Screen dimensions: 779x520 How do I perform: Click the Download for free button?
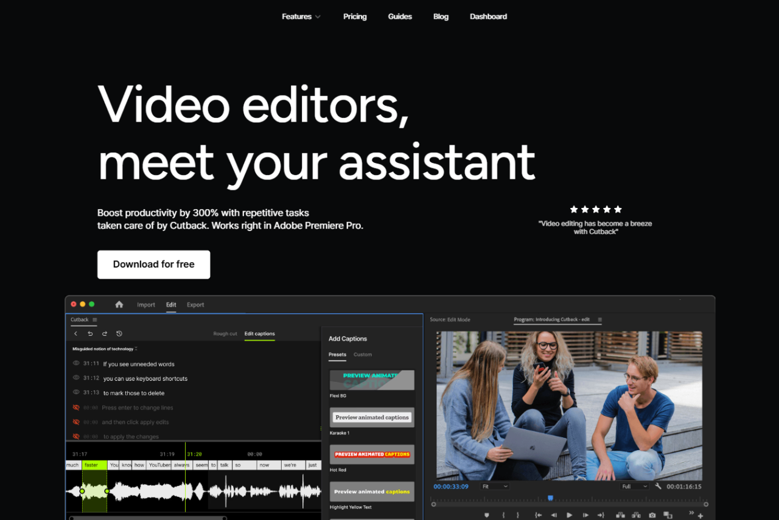pos(153,265)
